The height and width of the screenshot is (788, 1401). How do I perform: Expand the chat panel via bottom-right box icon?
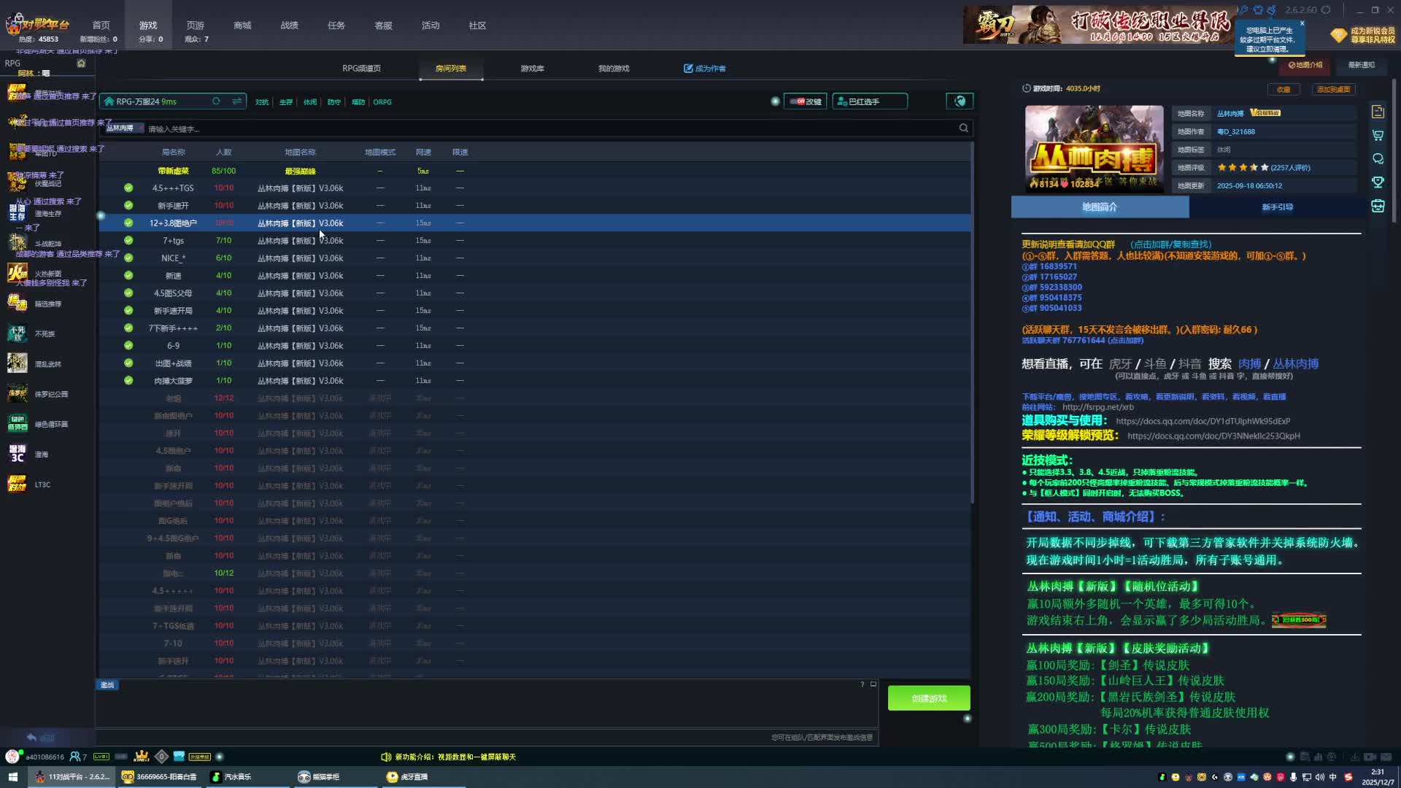coord(873,684)
